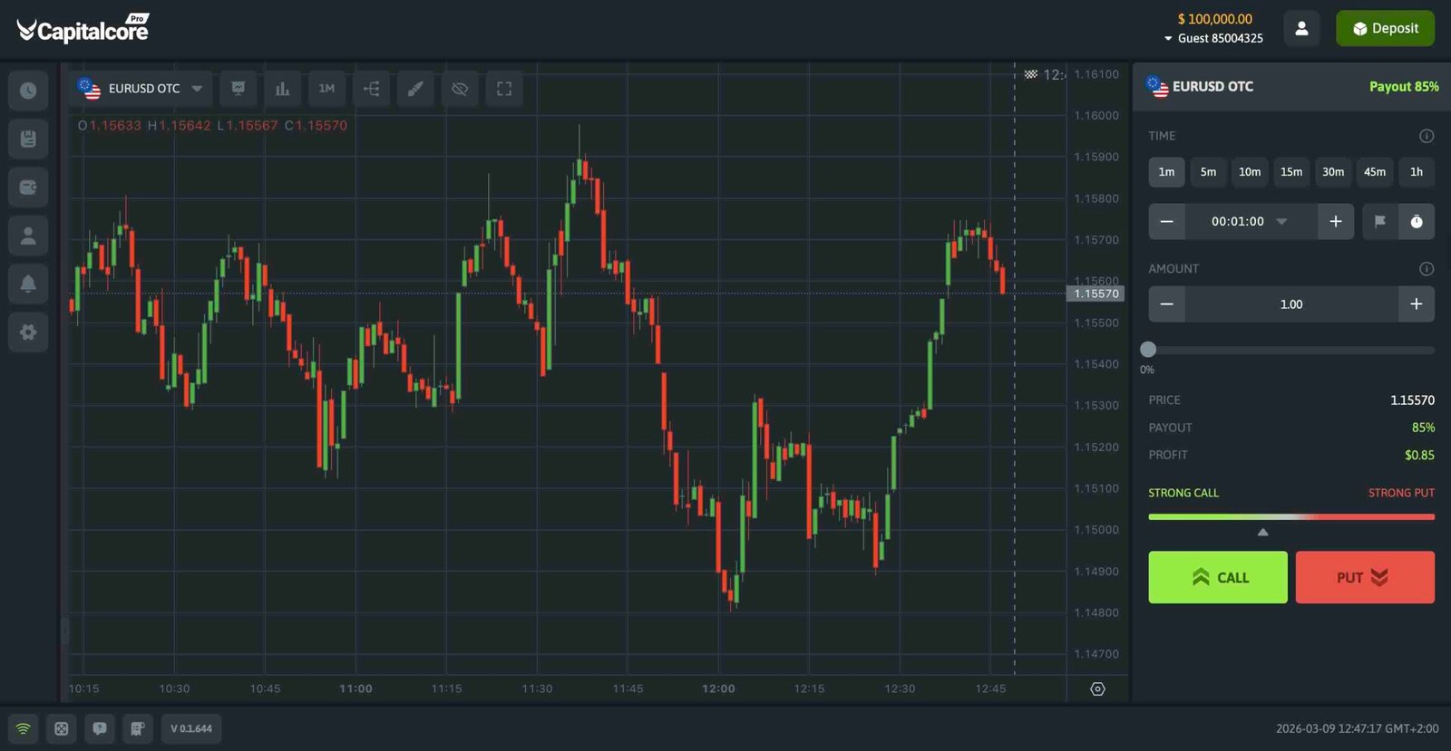The height and width of the screenshot is (751, 1451).
Task: Click the Deposit button
Action: click(1385, 28)
